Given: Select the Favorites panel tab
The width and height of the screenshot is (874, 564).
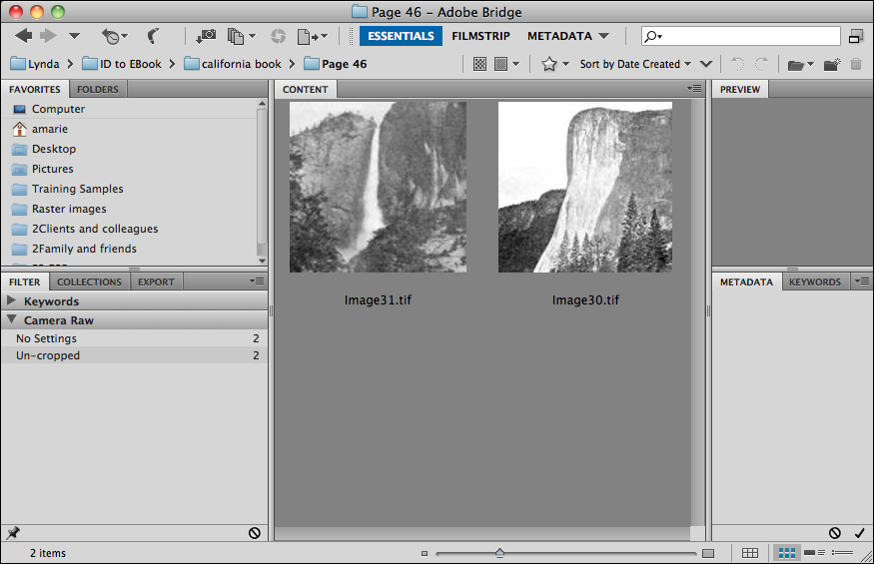Looking at the screenshot, I should (x=35, y=89).
